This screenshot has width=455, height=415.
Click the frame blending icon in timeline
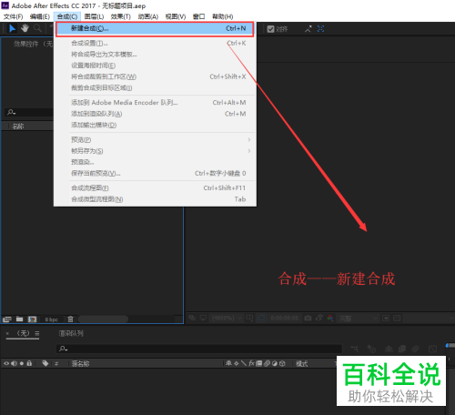(x=402, y=349)
